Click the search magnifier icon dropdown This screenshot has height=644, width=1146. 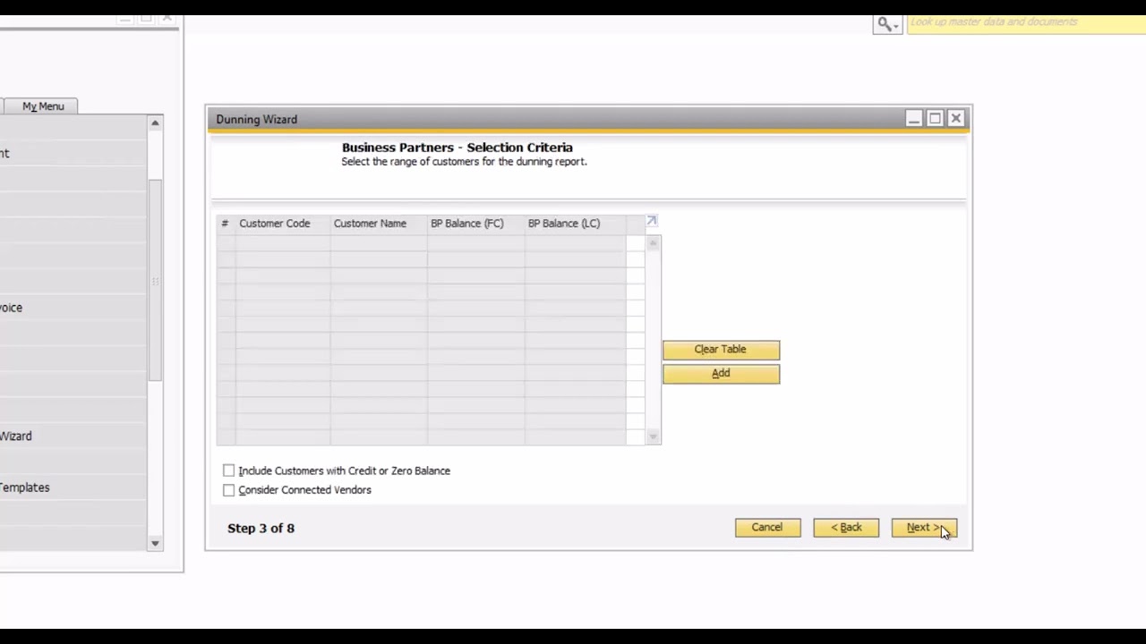[887, 24]
